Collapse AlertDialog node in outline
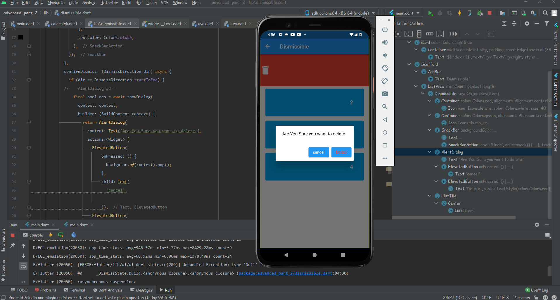The image size is (560, 300). pos(429,152)
